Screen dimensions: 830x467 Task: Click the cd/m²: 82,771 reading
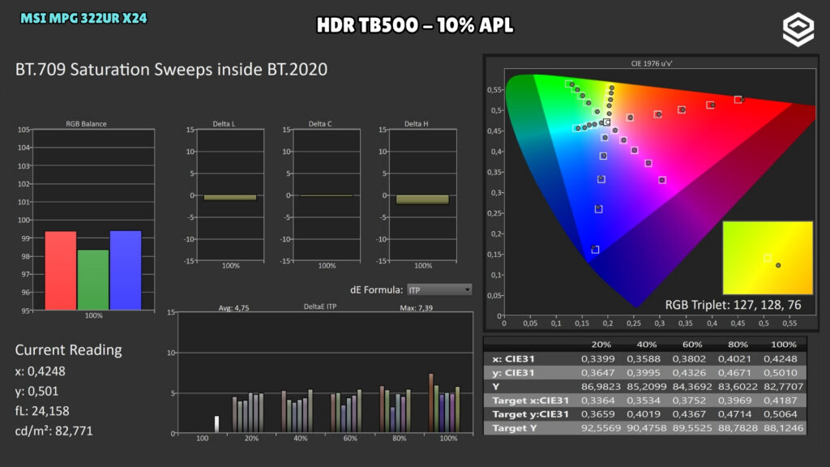(53, 431)
